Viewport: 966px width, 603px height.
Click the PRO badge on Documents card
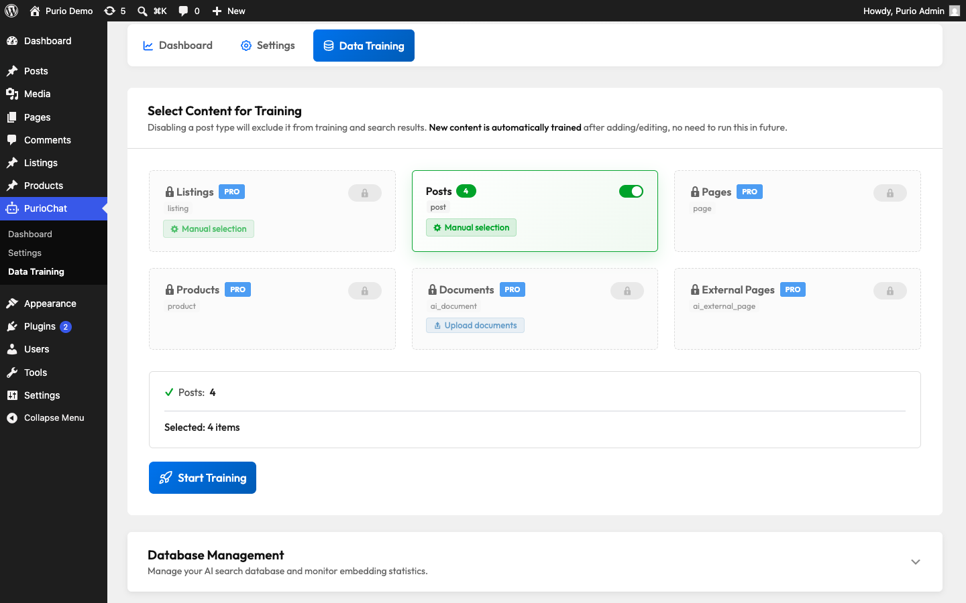tap(513, 289)
